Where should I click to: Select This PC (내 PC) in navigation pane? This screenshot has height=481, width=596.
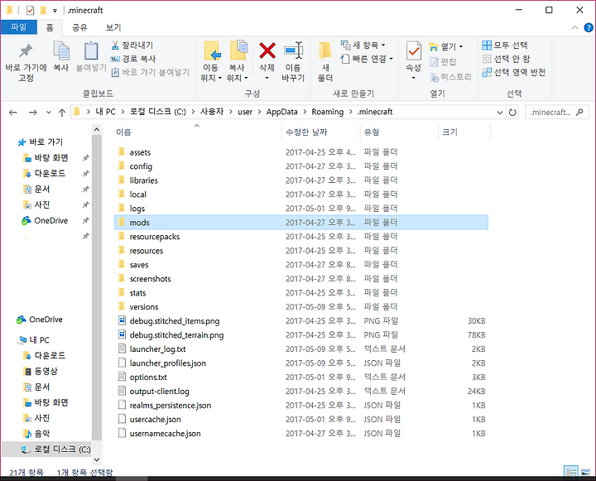tap(33, 339)
